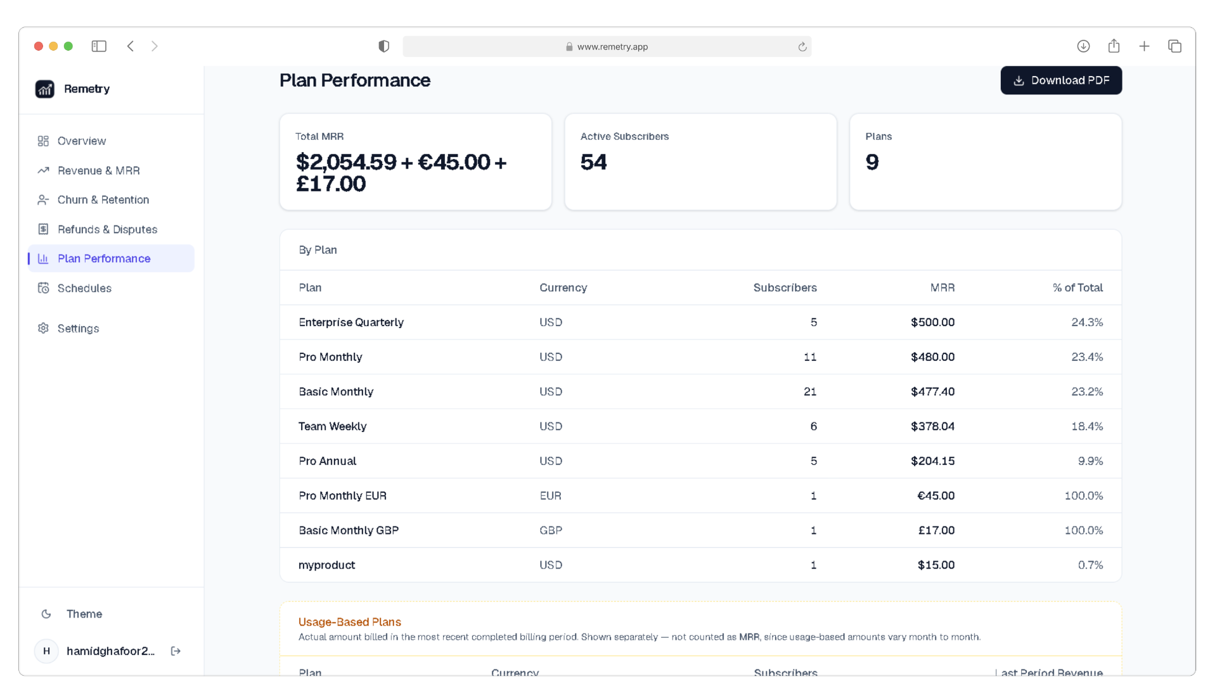
Task: Click the Active Subscribers 54 value
Action: click(x=594, y=162)
